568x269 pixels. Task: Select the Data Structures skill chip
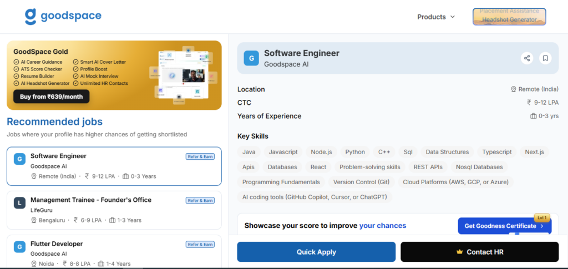pyautogui.click(x=448, y=152)
